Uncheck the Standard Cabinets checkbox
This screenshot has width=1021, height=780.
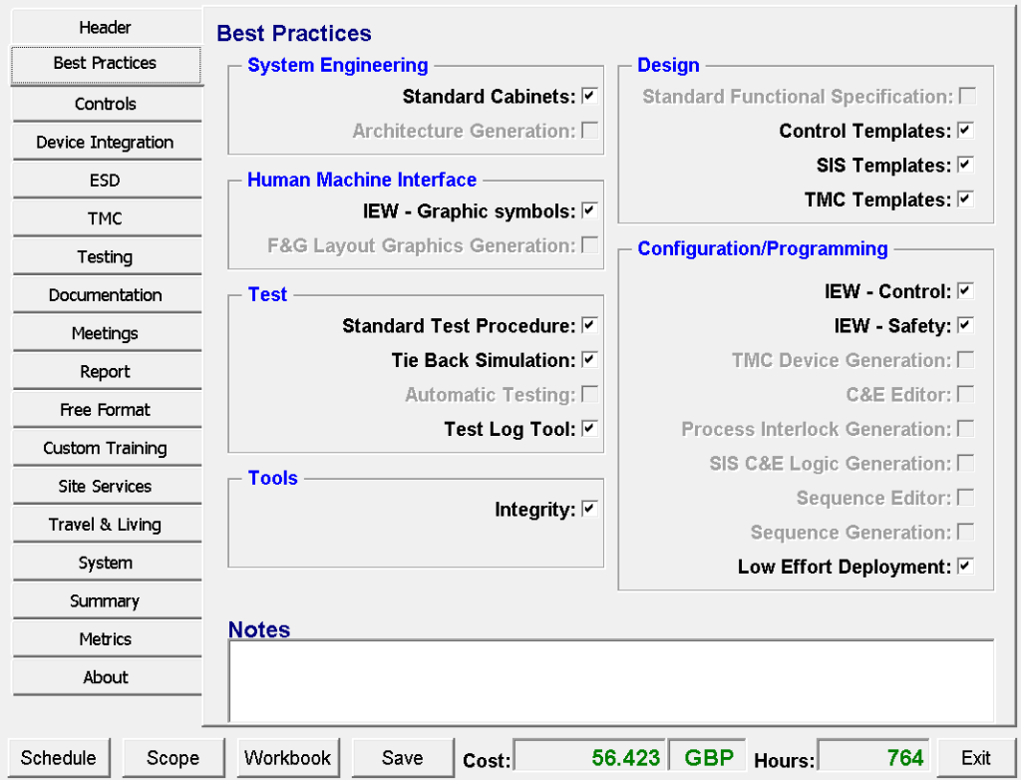click(x=589, y=96)
